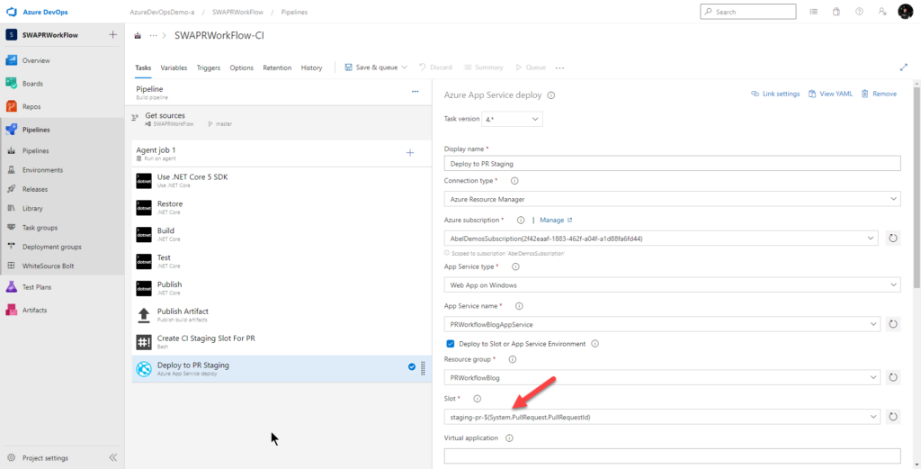The image size is (921, 469).
Task: Refresh the Azure subscription list
Action: [x=893, y=239]
